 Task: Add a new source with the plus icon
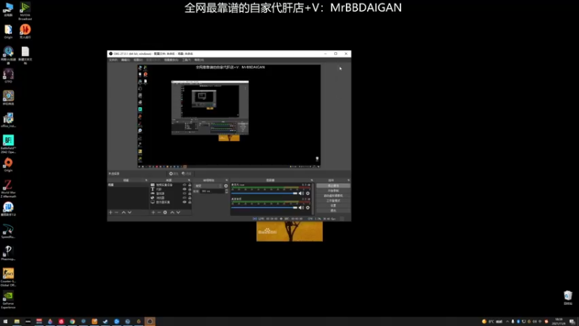click(x=153, y=212)
